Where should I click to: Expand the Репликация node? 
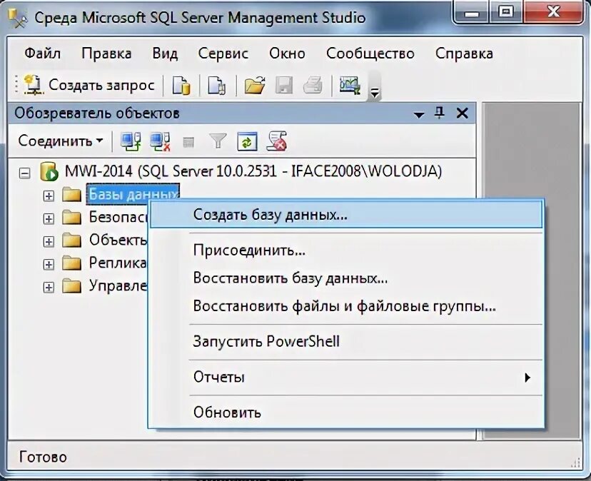(49, 264)
